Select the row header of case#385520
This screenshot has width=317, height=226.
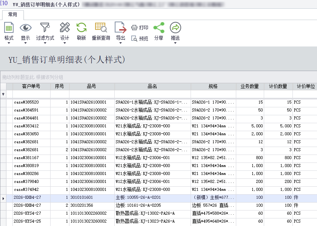[3, 102]
